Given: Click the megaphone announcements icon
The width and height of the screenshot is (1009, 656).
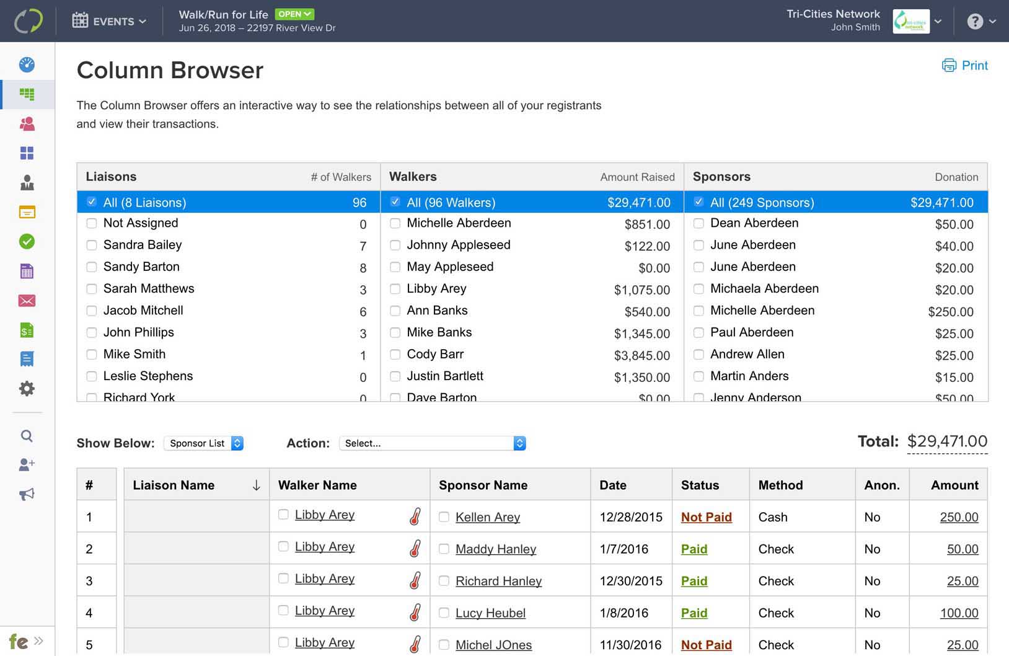Looking at the screenshot, I should tap(27, 494).
